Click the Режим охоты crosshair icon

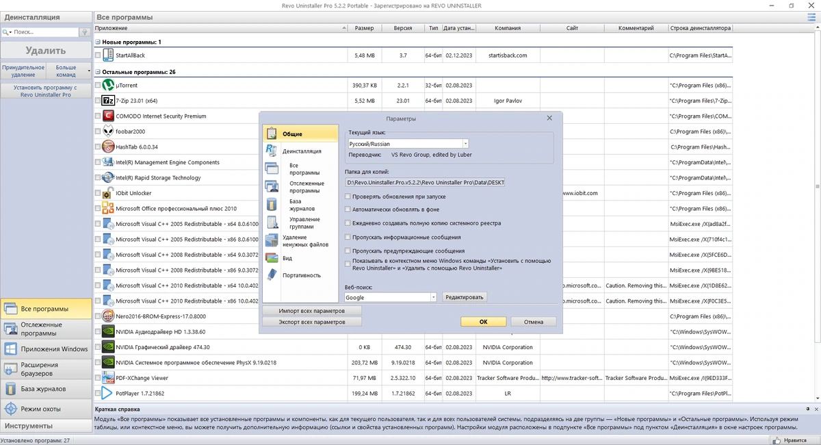[x=10, y=409]
